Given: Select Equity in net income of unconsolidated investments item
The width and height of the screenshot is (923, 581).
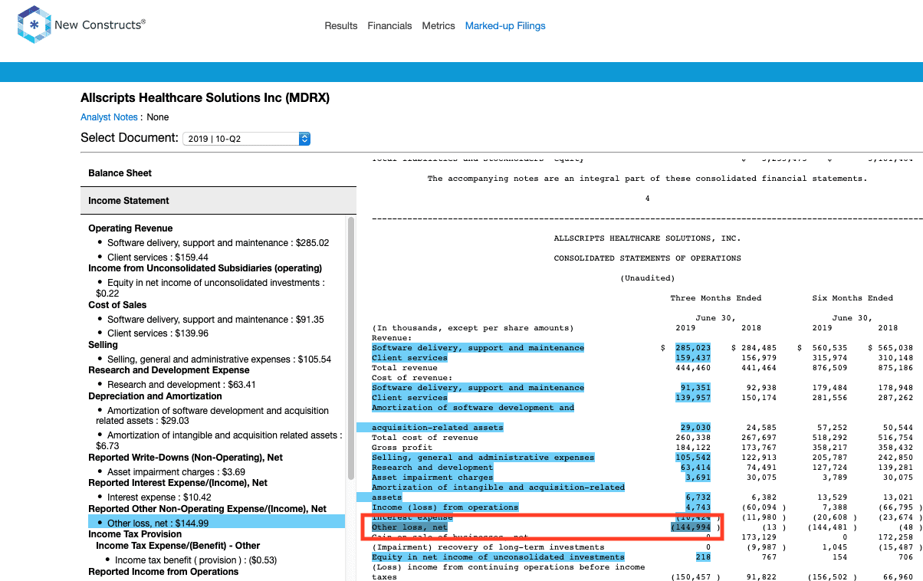Looking at the screenshot, I should point(210,287).
